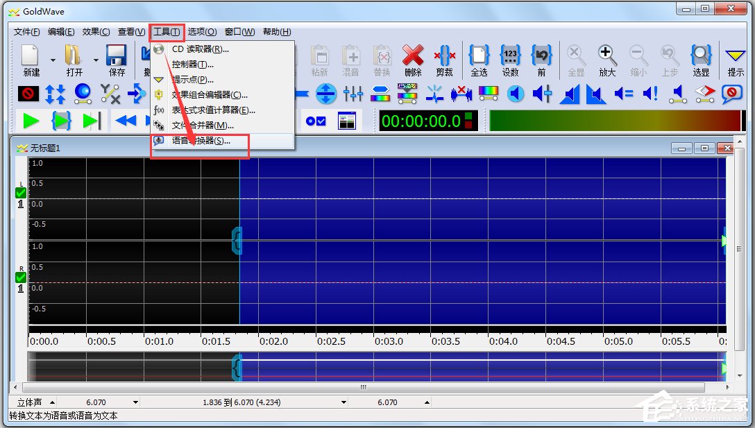The image size is (755, 428).
Task: Click the 0:03.0 mark on timeline ruler
Action: click(x=389, y=341)
